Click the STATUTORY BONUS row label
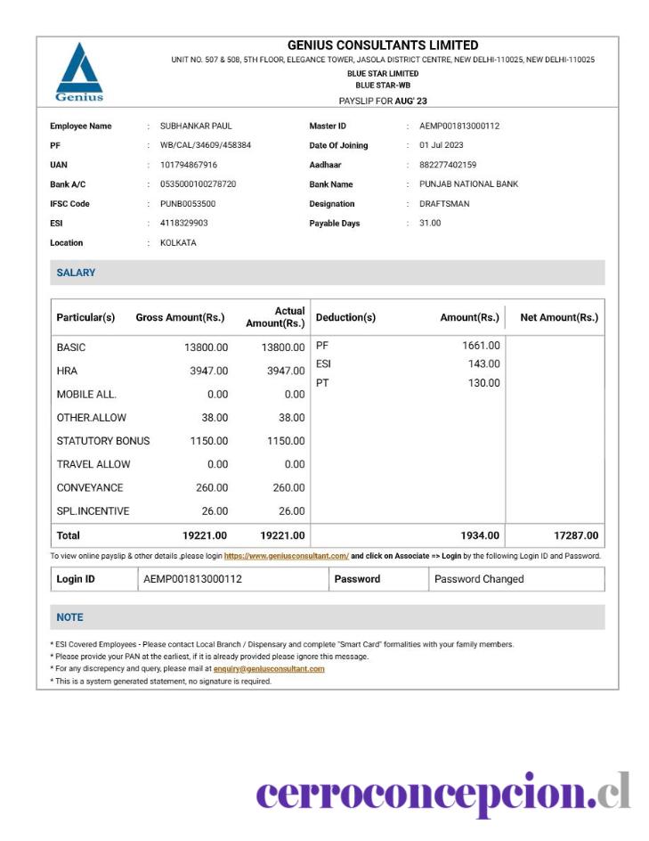This screenshot has width=649, height=841. click(103, 441)
